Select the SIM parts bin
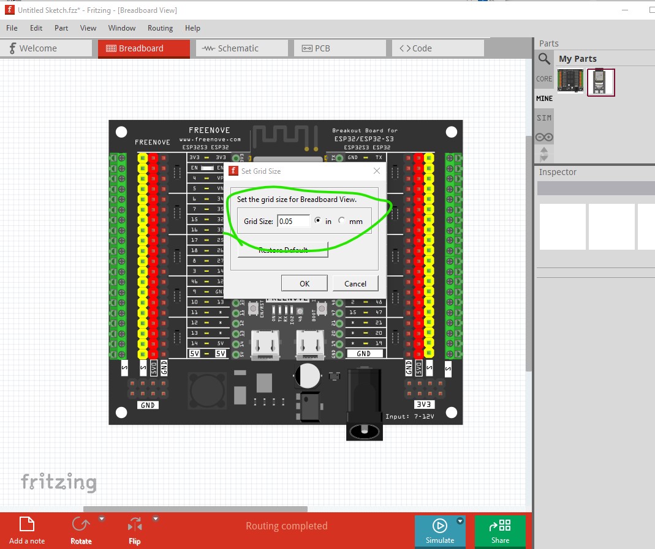The height and width of the screenshot is (549, 655). click(x=544, y=118)
